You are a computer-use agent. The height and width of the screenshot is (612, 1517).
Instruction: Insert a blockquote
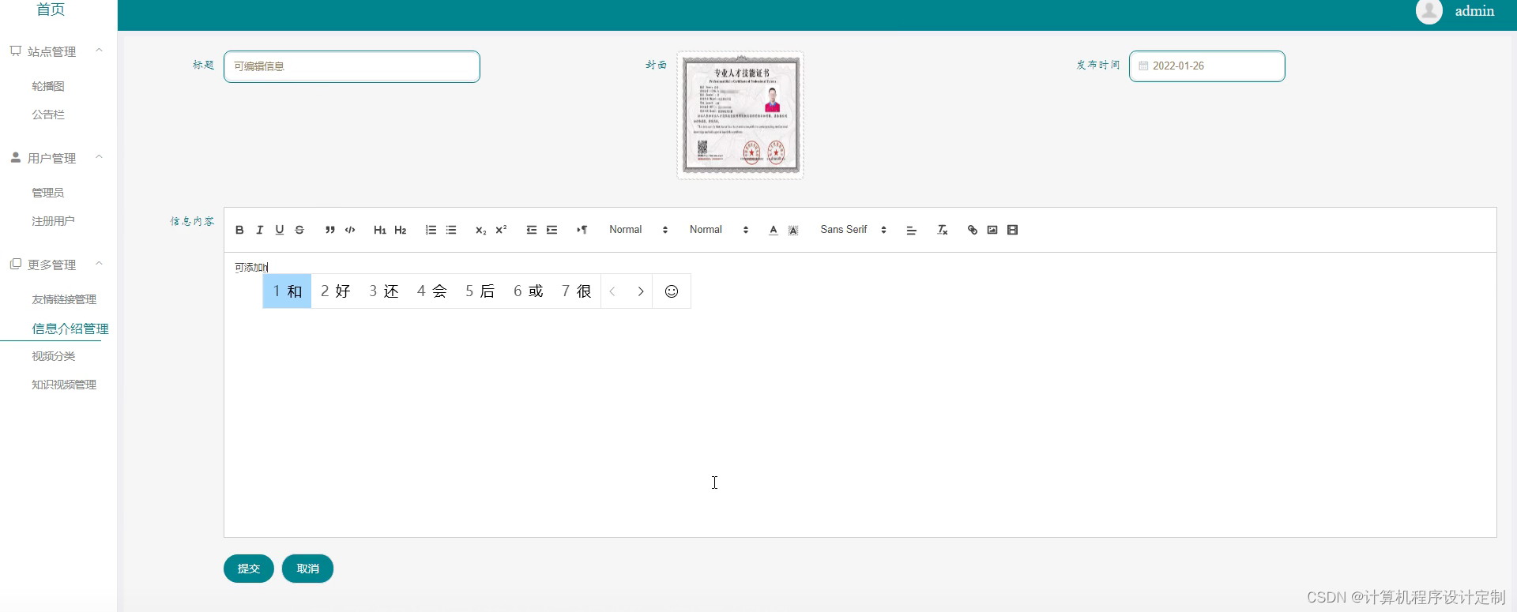tap(329, 230)
